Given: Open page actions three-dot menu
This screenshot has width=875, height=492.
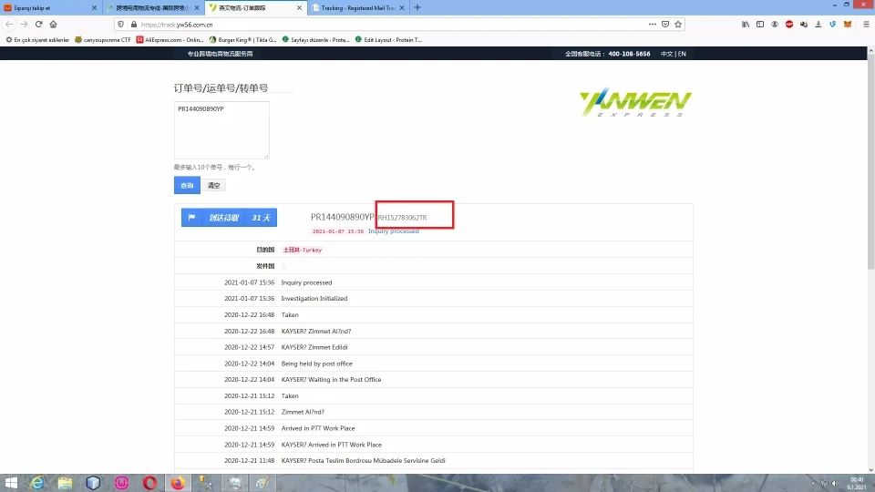Looking at the screenshot, I should (x=653, y=24).
